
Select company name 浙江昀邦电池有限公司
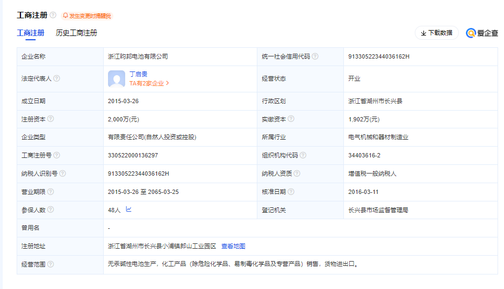(x=138, y=56)
